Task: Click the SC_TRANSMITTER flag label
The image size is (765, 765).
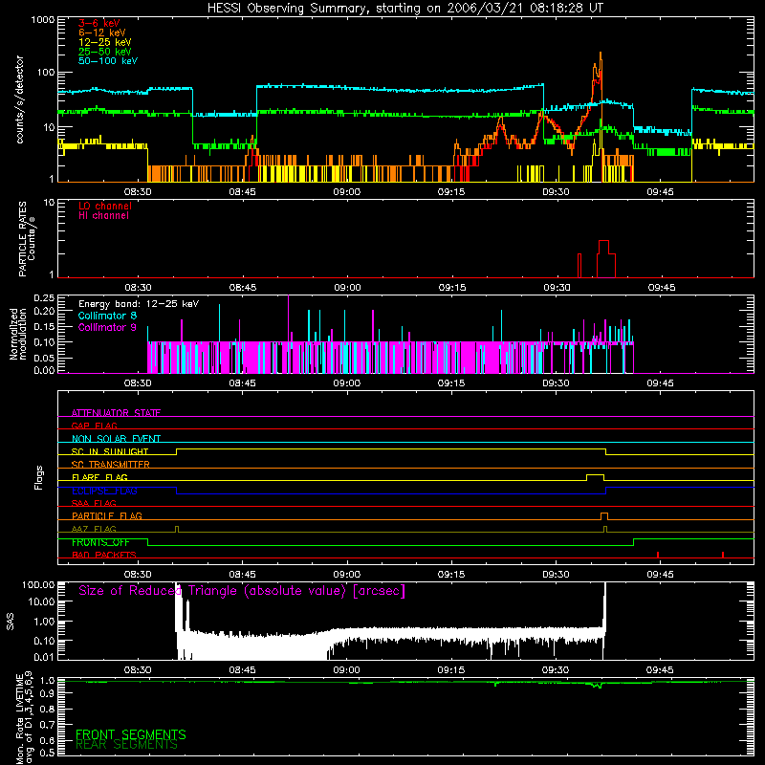Action: (111, 465)
